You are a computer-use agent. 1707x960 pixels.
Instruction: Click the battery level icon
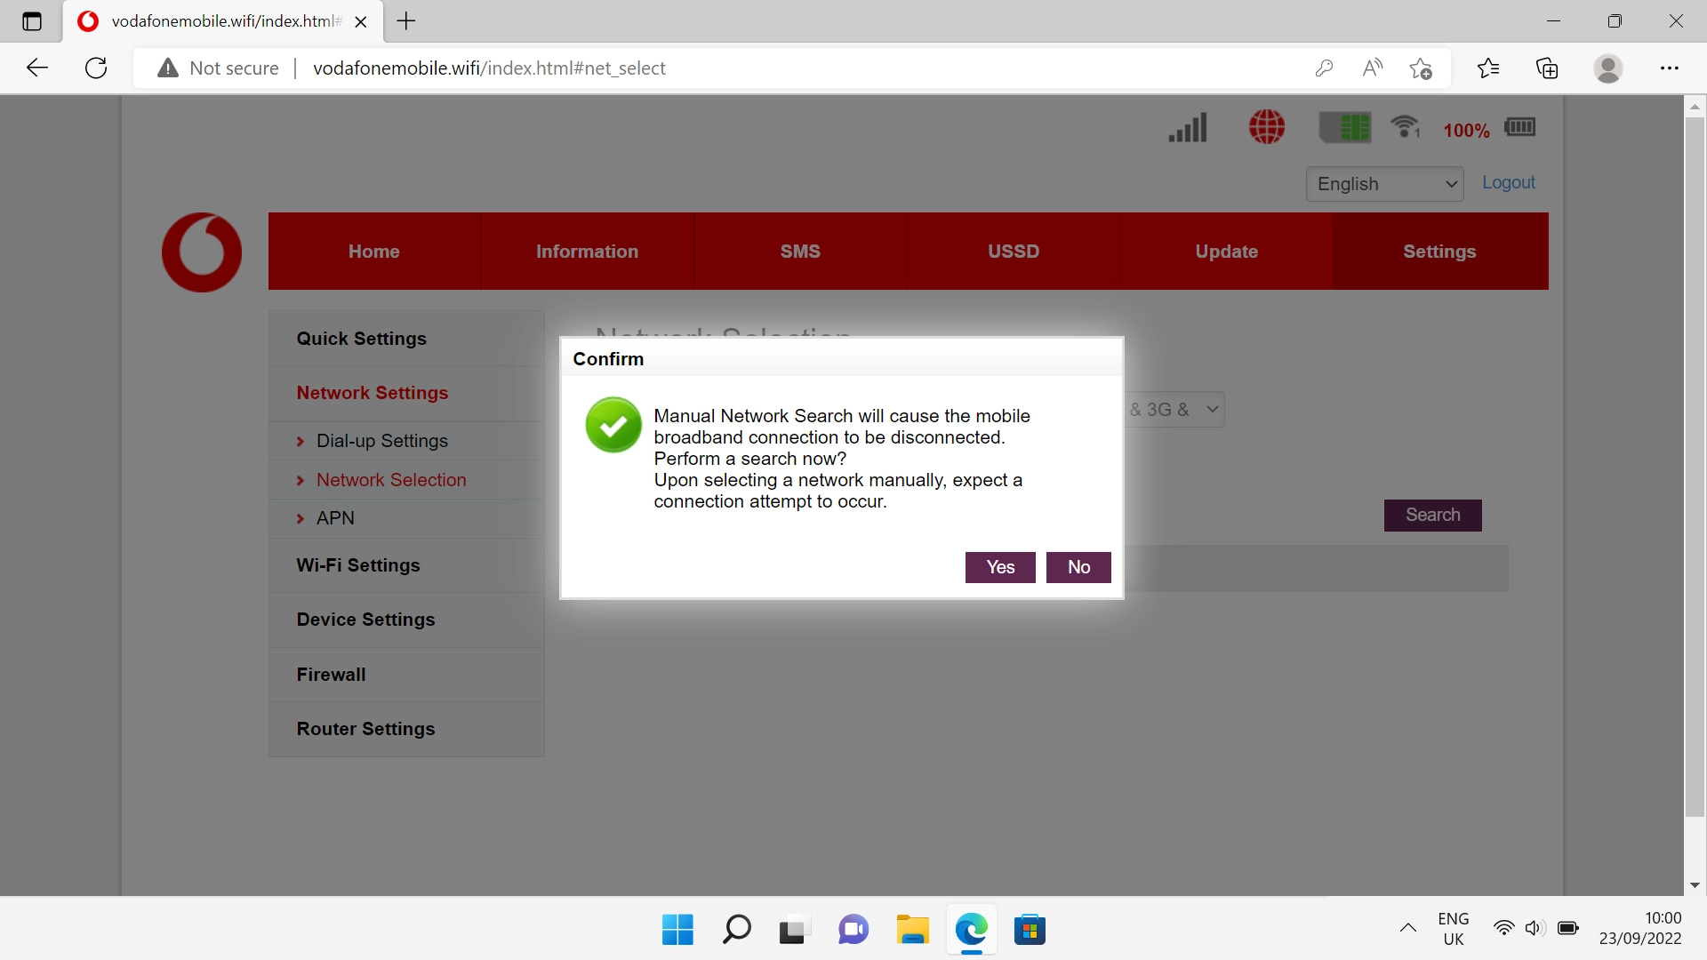[1519, 127]
